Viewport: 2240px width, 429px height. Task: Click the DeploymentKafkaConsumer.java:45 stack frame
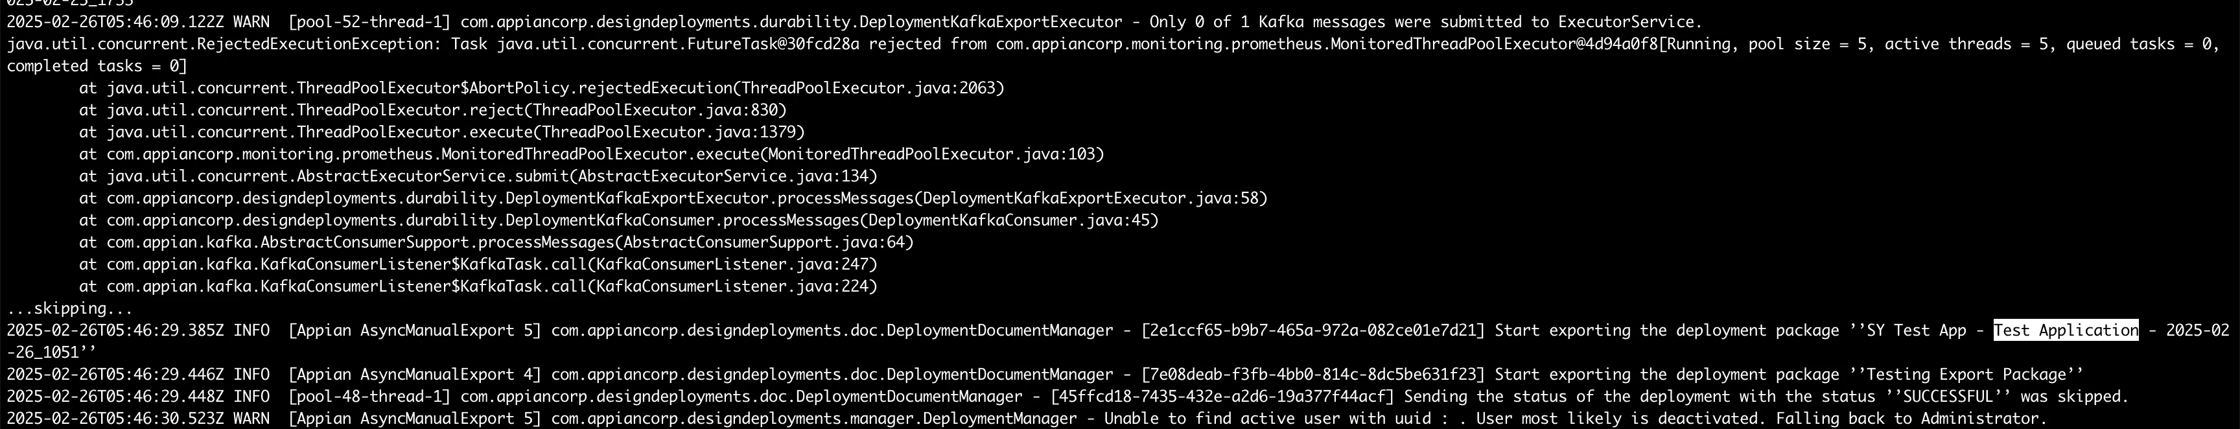(619, 220)
